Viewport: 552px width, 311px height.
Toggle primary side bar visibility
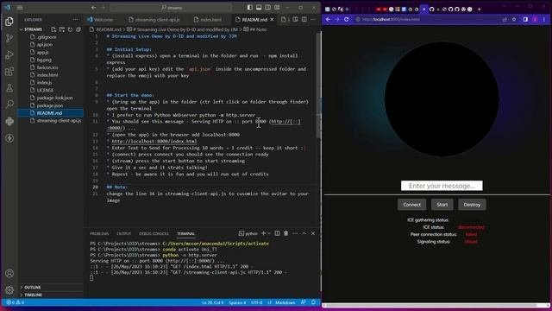[249, 8]
